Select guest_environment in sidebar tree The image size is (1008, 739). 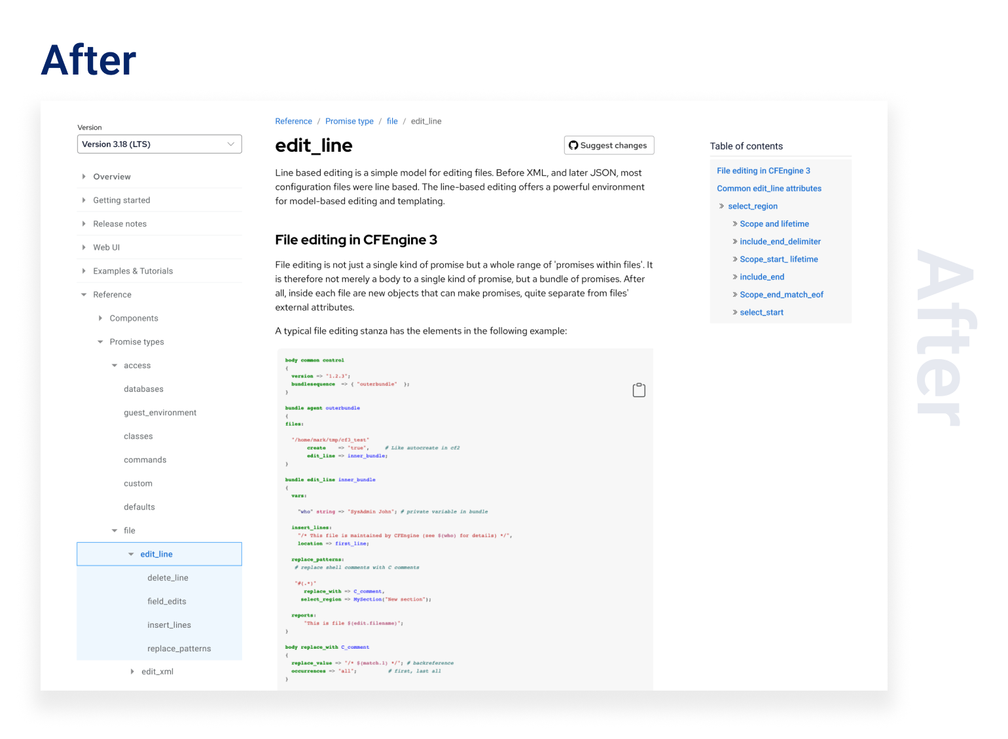[160, 413]
